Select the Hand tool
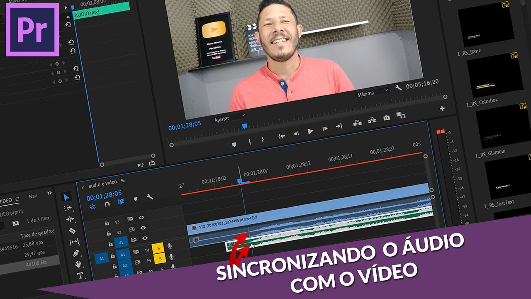This screenshot has width=531, height=299. (78, 264)
